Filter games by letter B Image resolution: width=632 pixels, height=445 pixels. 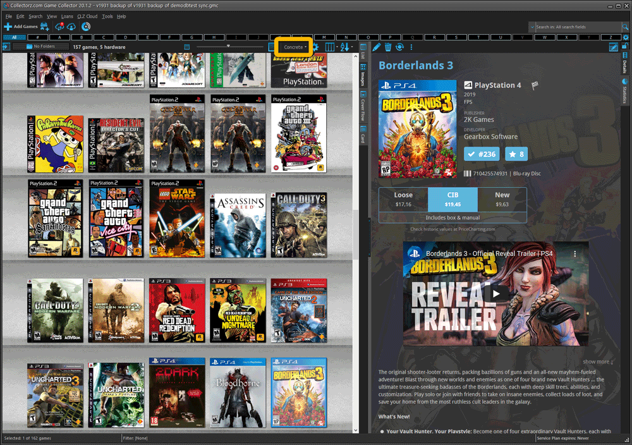coord(82,37)
